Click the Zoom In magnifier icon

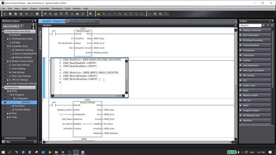coord(155,14)
